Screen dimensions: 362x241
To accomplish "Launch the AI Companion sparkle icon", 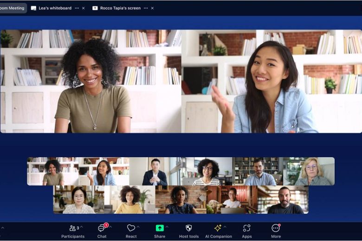I will click(x=218, y=228).
